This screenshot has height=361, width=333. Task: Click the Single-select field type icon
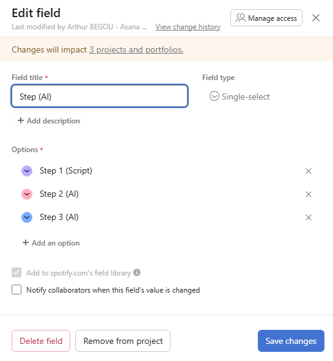(214, 97)
